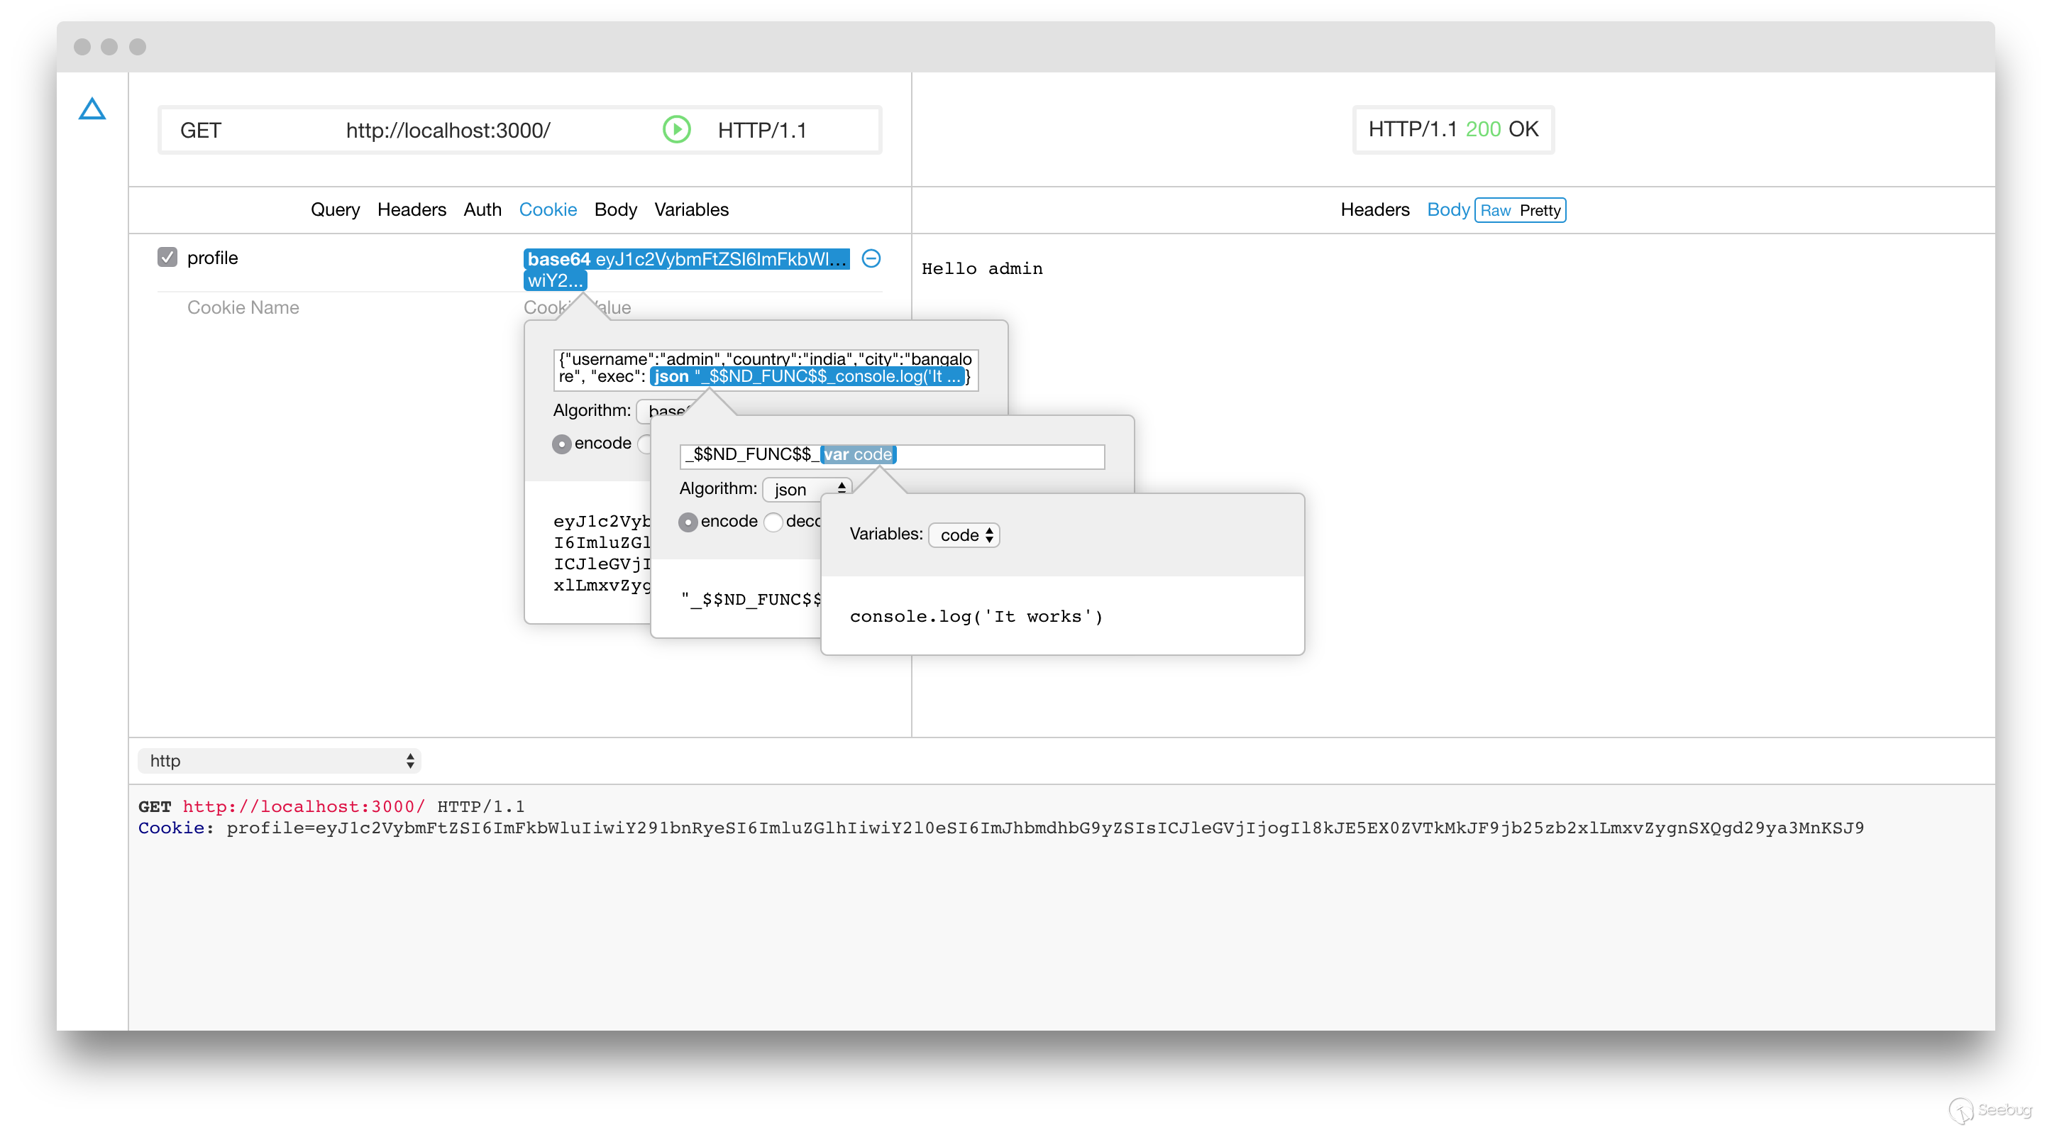
Task: Switch to the Variables tab
Action: (690, 209)
